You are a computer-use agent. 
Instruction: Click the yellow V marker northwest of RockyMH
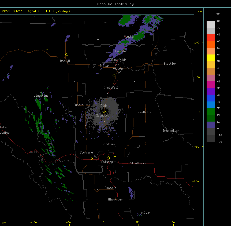47,49
